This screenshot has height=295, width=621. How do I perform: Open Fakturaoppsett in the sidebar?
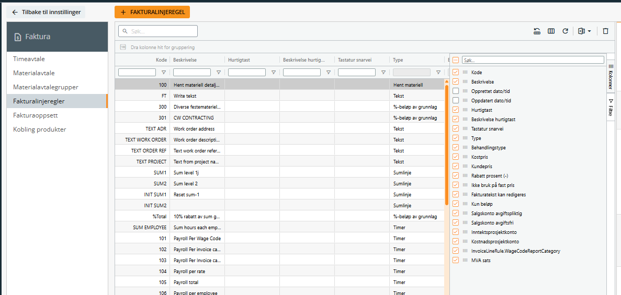57,115
